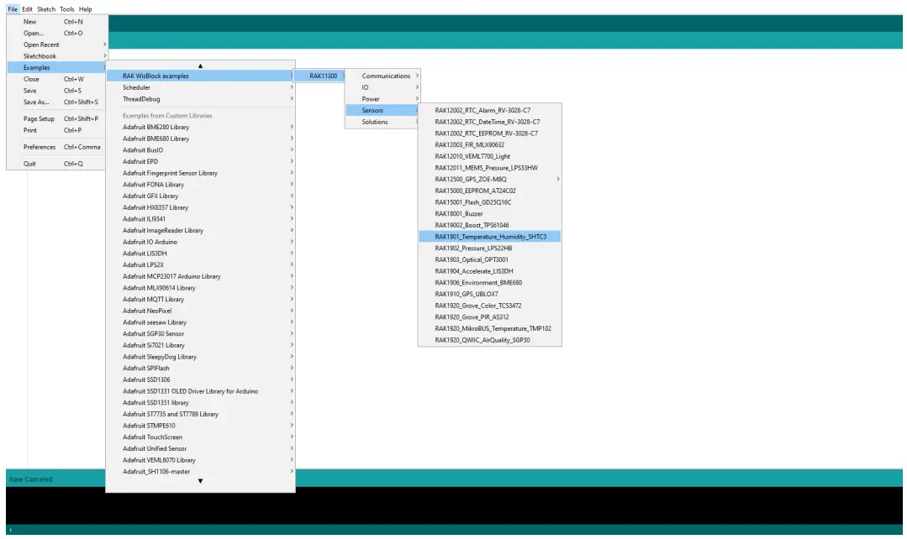The image size is (907, 539).
Task: Expand the Scheduler examples submenu
Action: (200, 87)
